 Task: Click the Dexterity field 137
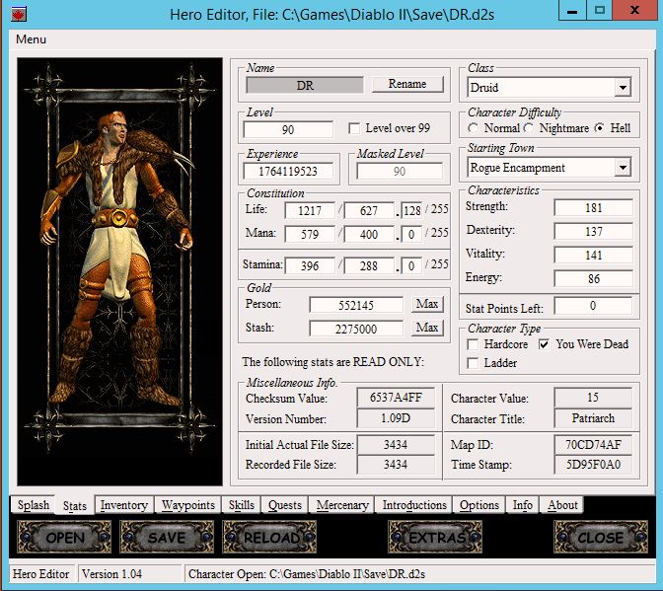coord(593,232)
